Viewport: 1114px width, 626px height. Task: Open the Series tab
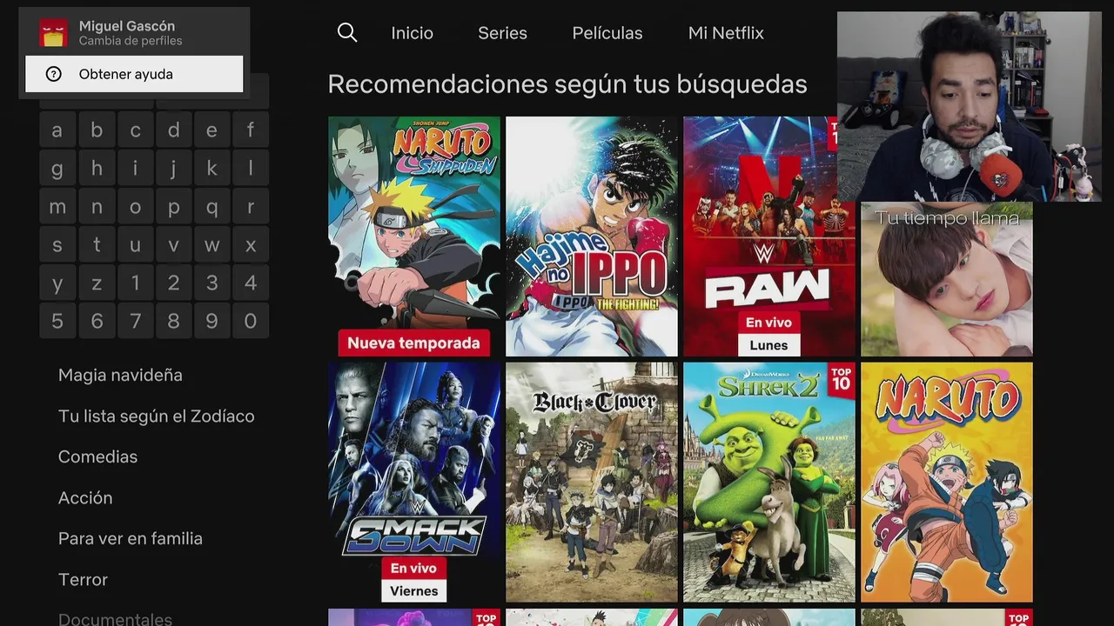click(x=502, y=33)
